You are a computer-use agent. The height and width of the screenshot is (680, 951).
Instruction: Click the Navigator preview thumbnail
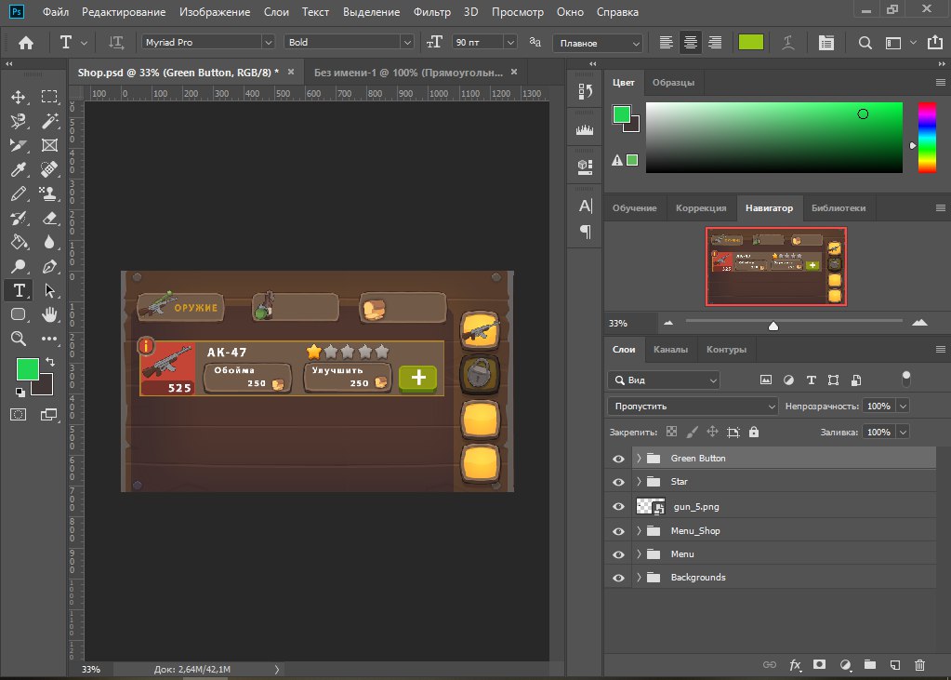pos(776,267)
